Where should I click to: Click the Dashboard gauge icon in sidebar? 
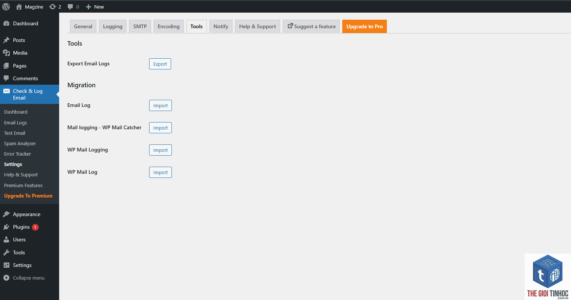[6, 23]
